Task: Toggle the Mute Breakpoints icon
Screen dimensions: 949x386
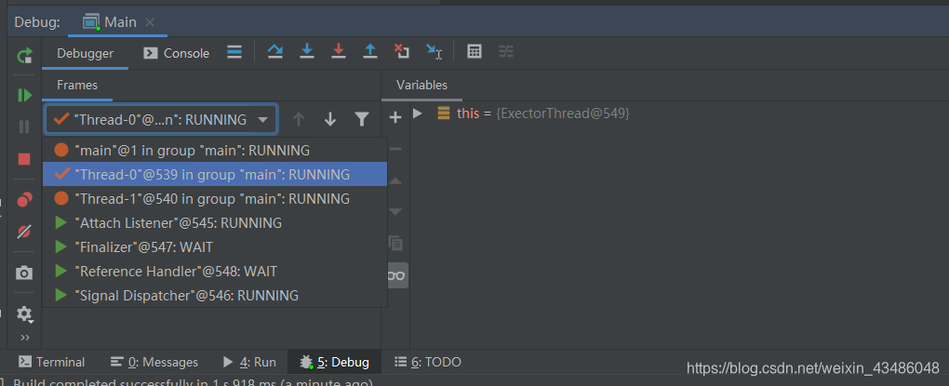Action: (x=24, y=231)
